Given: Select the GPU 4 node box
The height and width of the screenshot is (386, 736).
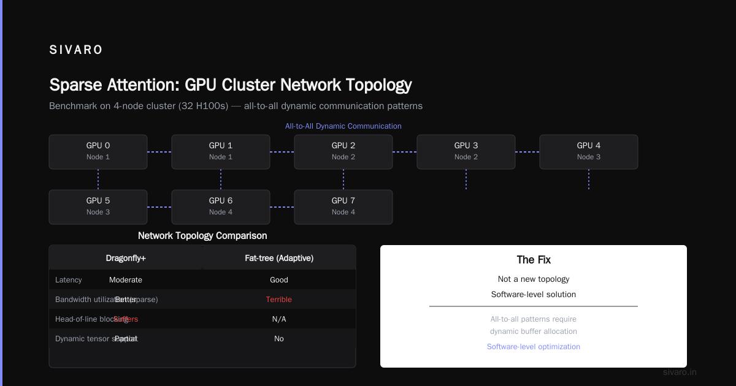Looking at the screenshot, I should coord(589,152).
